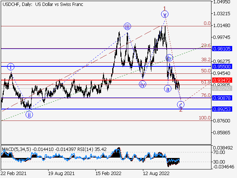Click indicator axis value 70.00

click(x=219, y=152)
